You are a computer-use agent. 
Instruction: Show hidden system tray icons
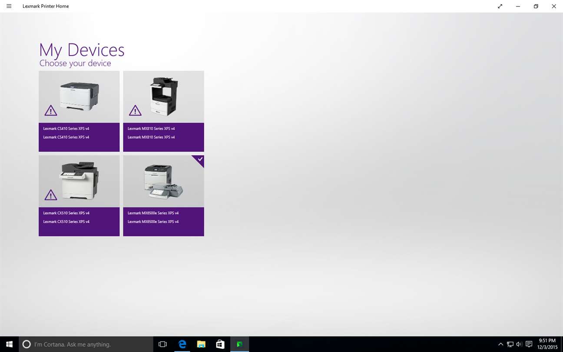click(500, 344)
